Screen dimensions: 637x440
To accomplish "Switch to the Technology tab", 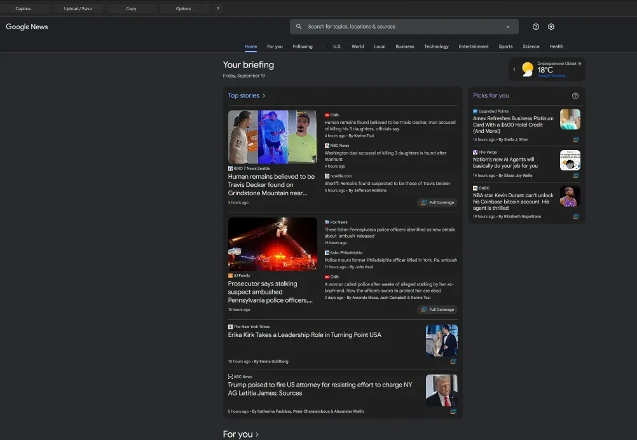I will click(x=436, y=46).
